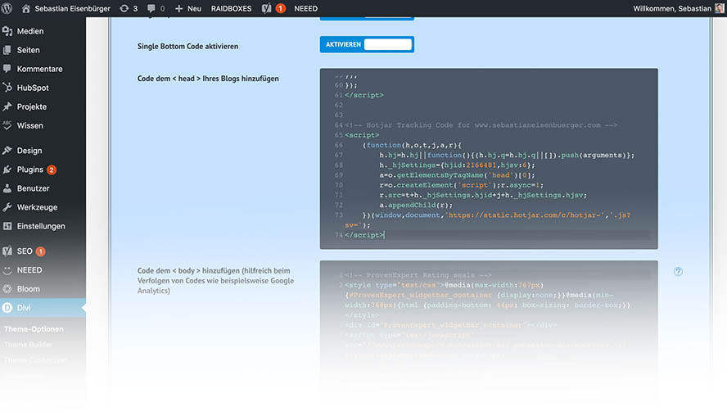The image size is (727, 416).
Task: Click inside the head code editor
Action: pyautogui.click(x=489, y=159)
